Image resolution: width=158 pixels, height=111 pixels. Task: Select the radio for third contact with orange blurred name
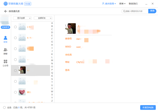[16, 49]
